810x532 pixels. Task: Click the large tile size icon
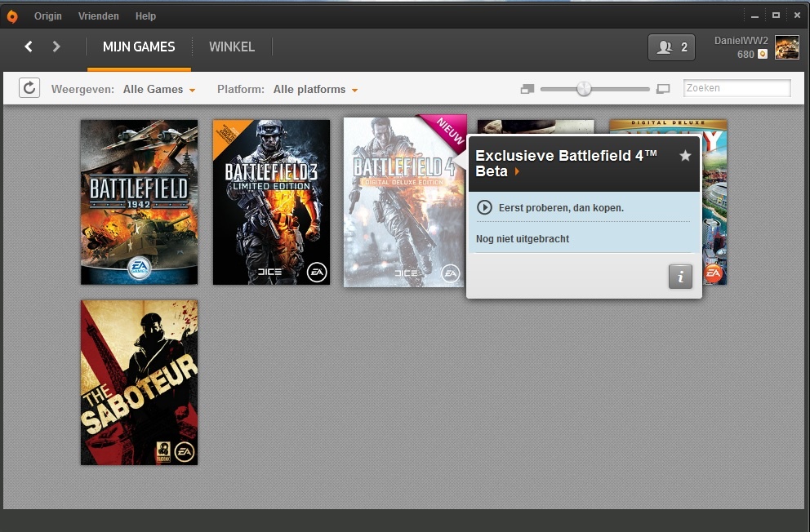[x=663, y=89]
